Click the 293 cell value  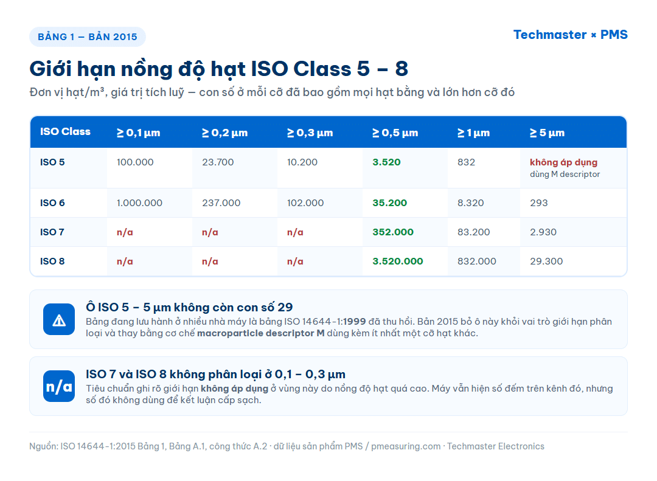[x=539, y=202]
